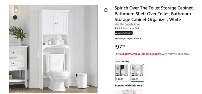The height and width of the screenshot is (94, 202).
Task: Click the Spirich Over The Toilet product title
Action: click(154, 14)
